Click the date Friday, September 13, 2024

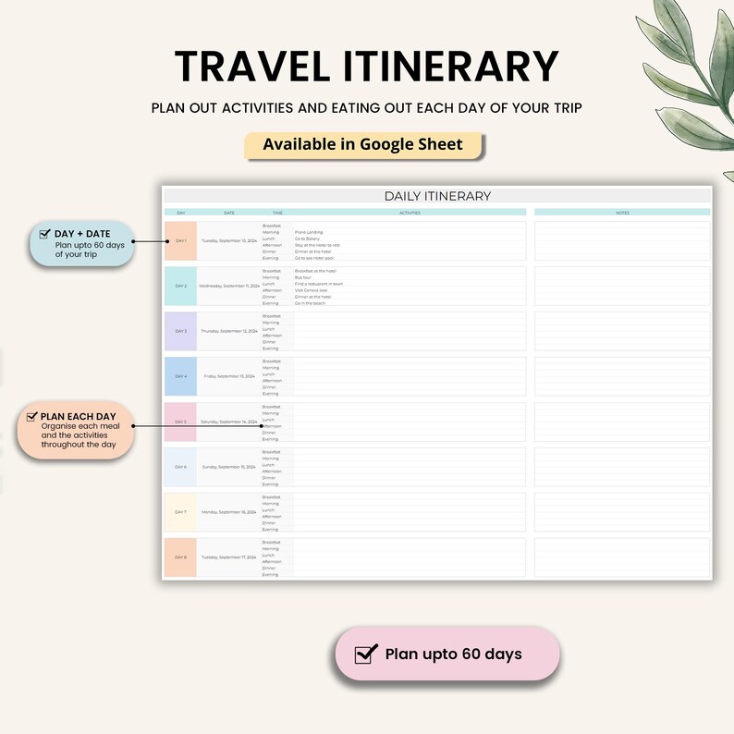pyautogui.click(x=229, y=376)
